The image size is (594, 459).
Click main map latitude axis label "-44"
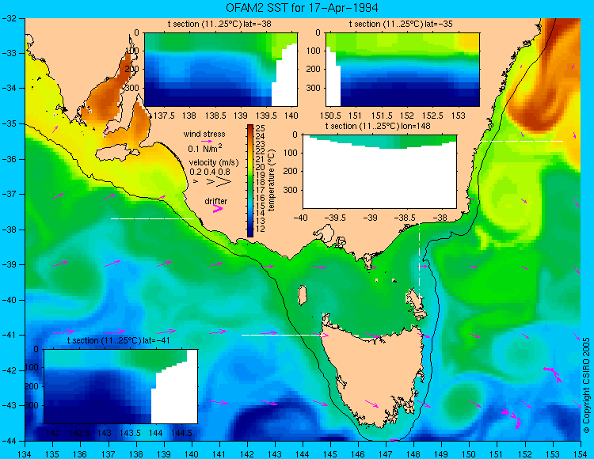click(x=9, y=441)
